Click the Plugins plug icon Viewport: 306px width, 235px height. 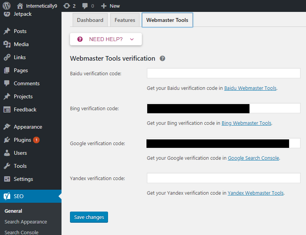point(7,140)
